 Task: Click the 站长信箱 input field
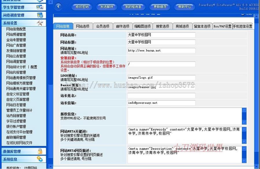tap(161, 103)
